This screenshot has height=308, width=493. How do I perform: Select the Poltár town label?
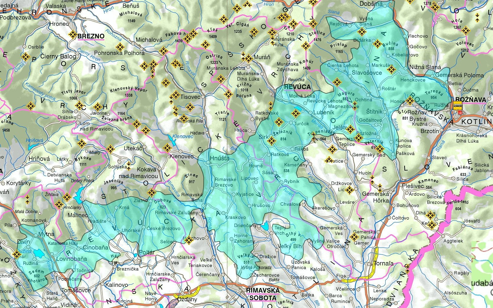tap(147, 253)
